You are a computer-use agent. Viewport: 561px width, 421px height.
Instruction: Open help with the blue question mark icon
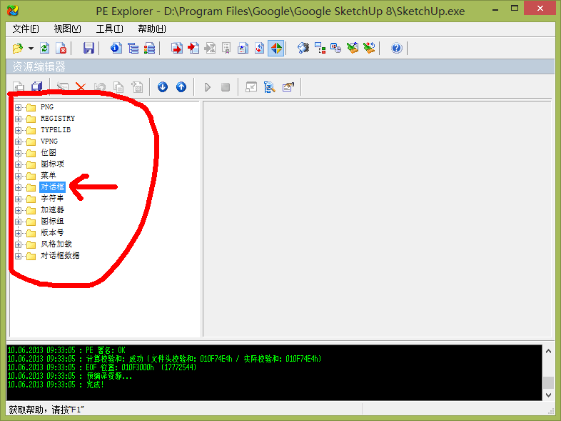point(396,48)
